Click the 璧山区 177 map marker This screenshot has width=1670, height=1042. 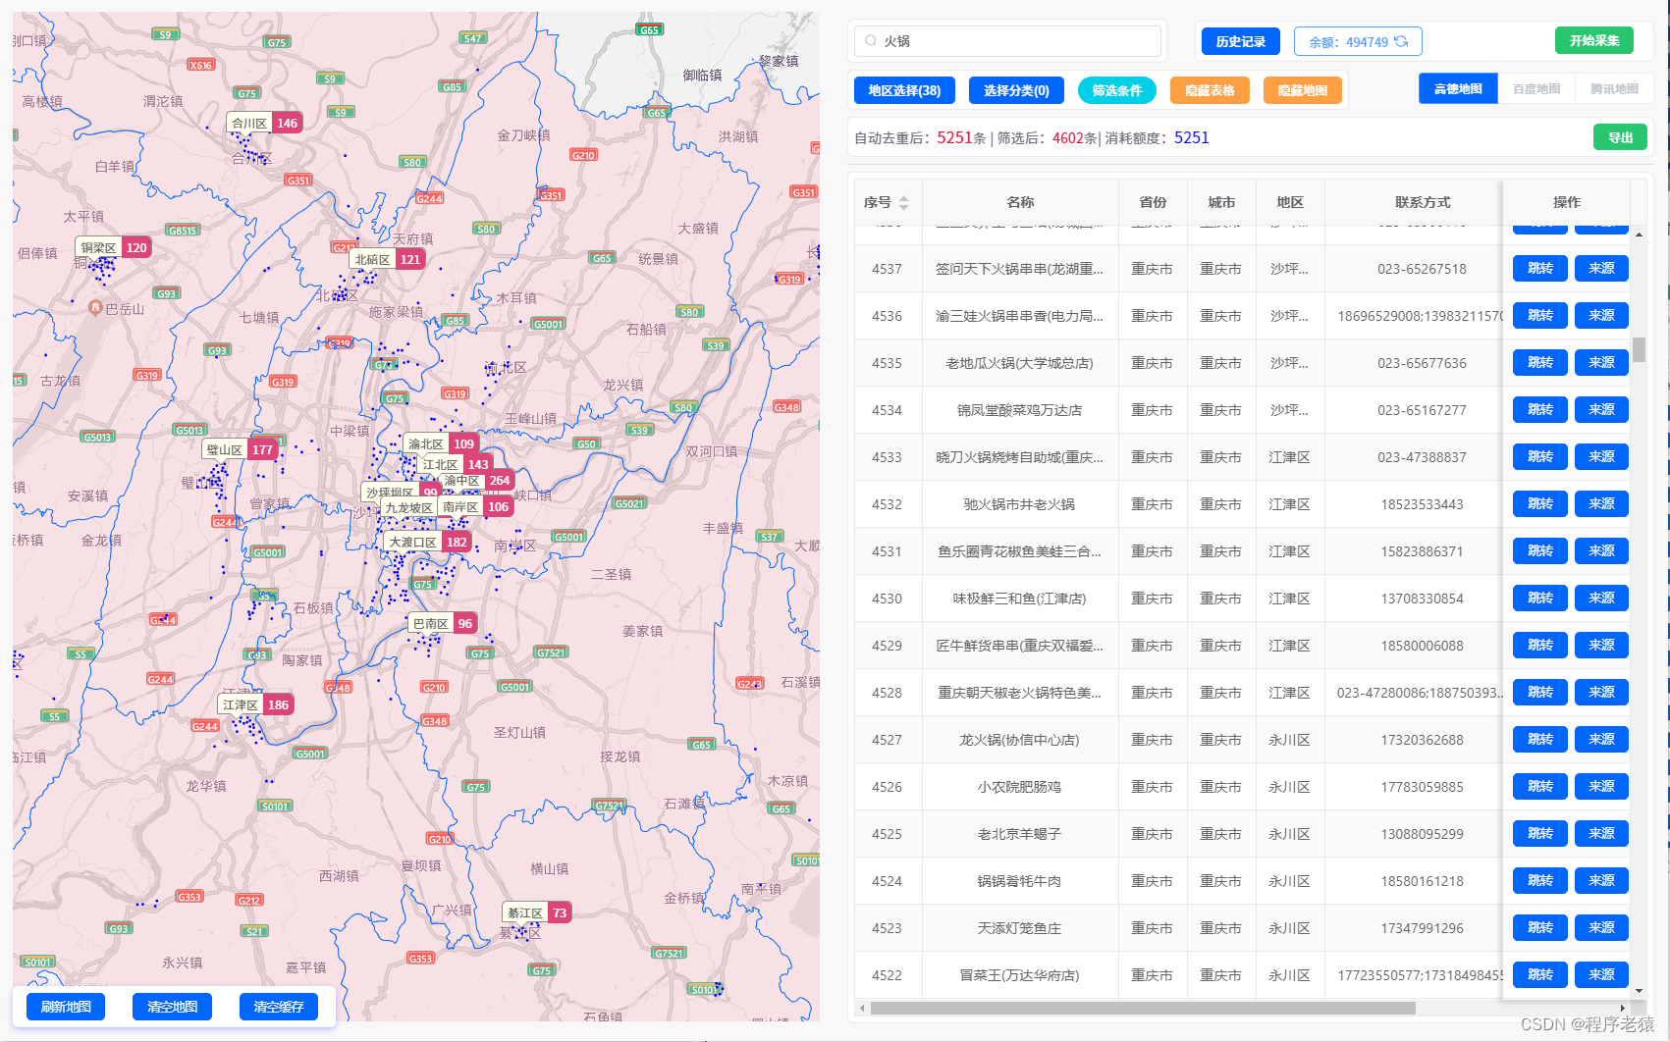click(x=240, y=449)
